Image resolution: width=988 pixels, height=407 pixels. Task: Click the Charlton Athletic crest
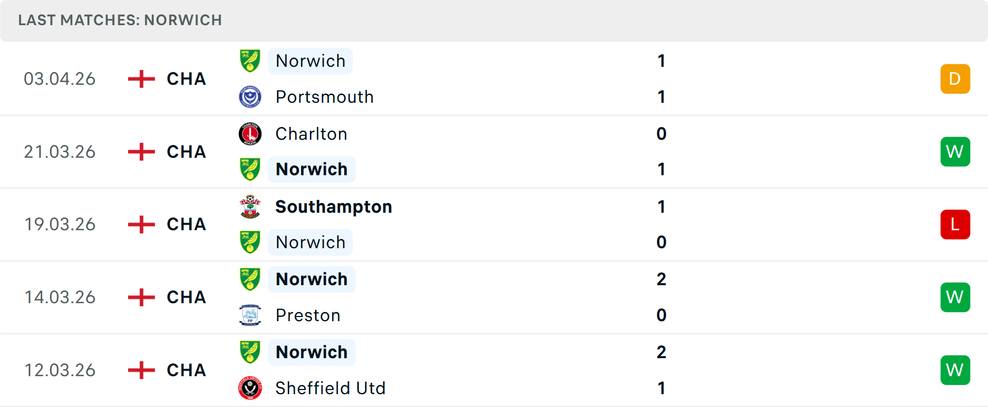tap(250, 134)
